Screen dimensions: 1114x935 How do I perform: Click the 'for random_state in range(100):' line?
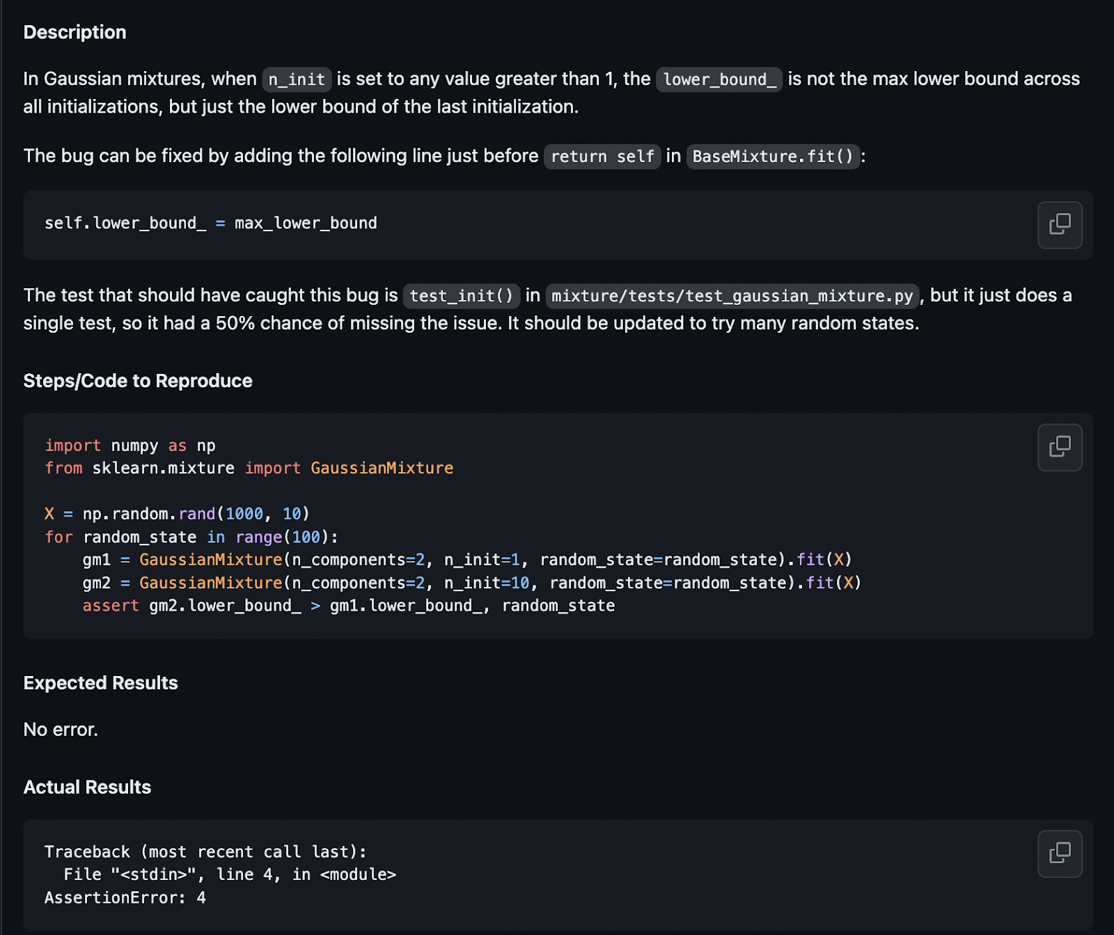(x=191, y=537)
